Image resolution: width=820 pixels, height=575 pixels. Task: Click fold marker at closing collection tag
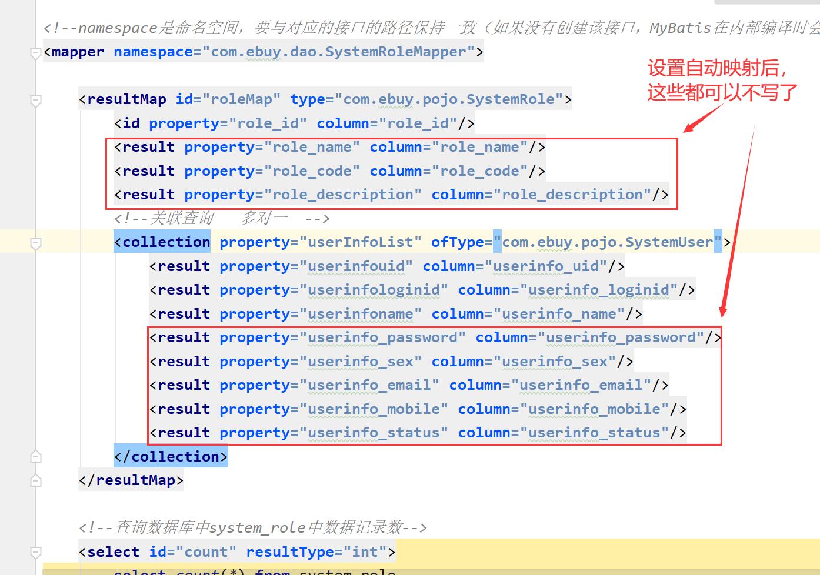pos(35,457)
